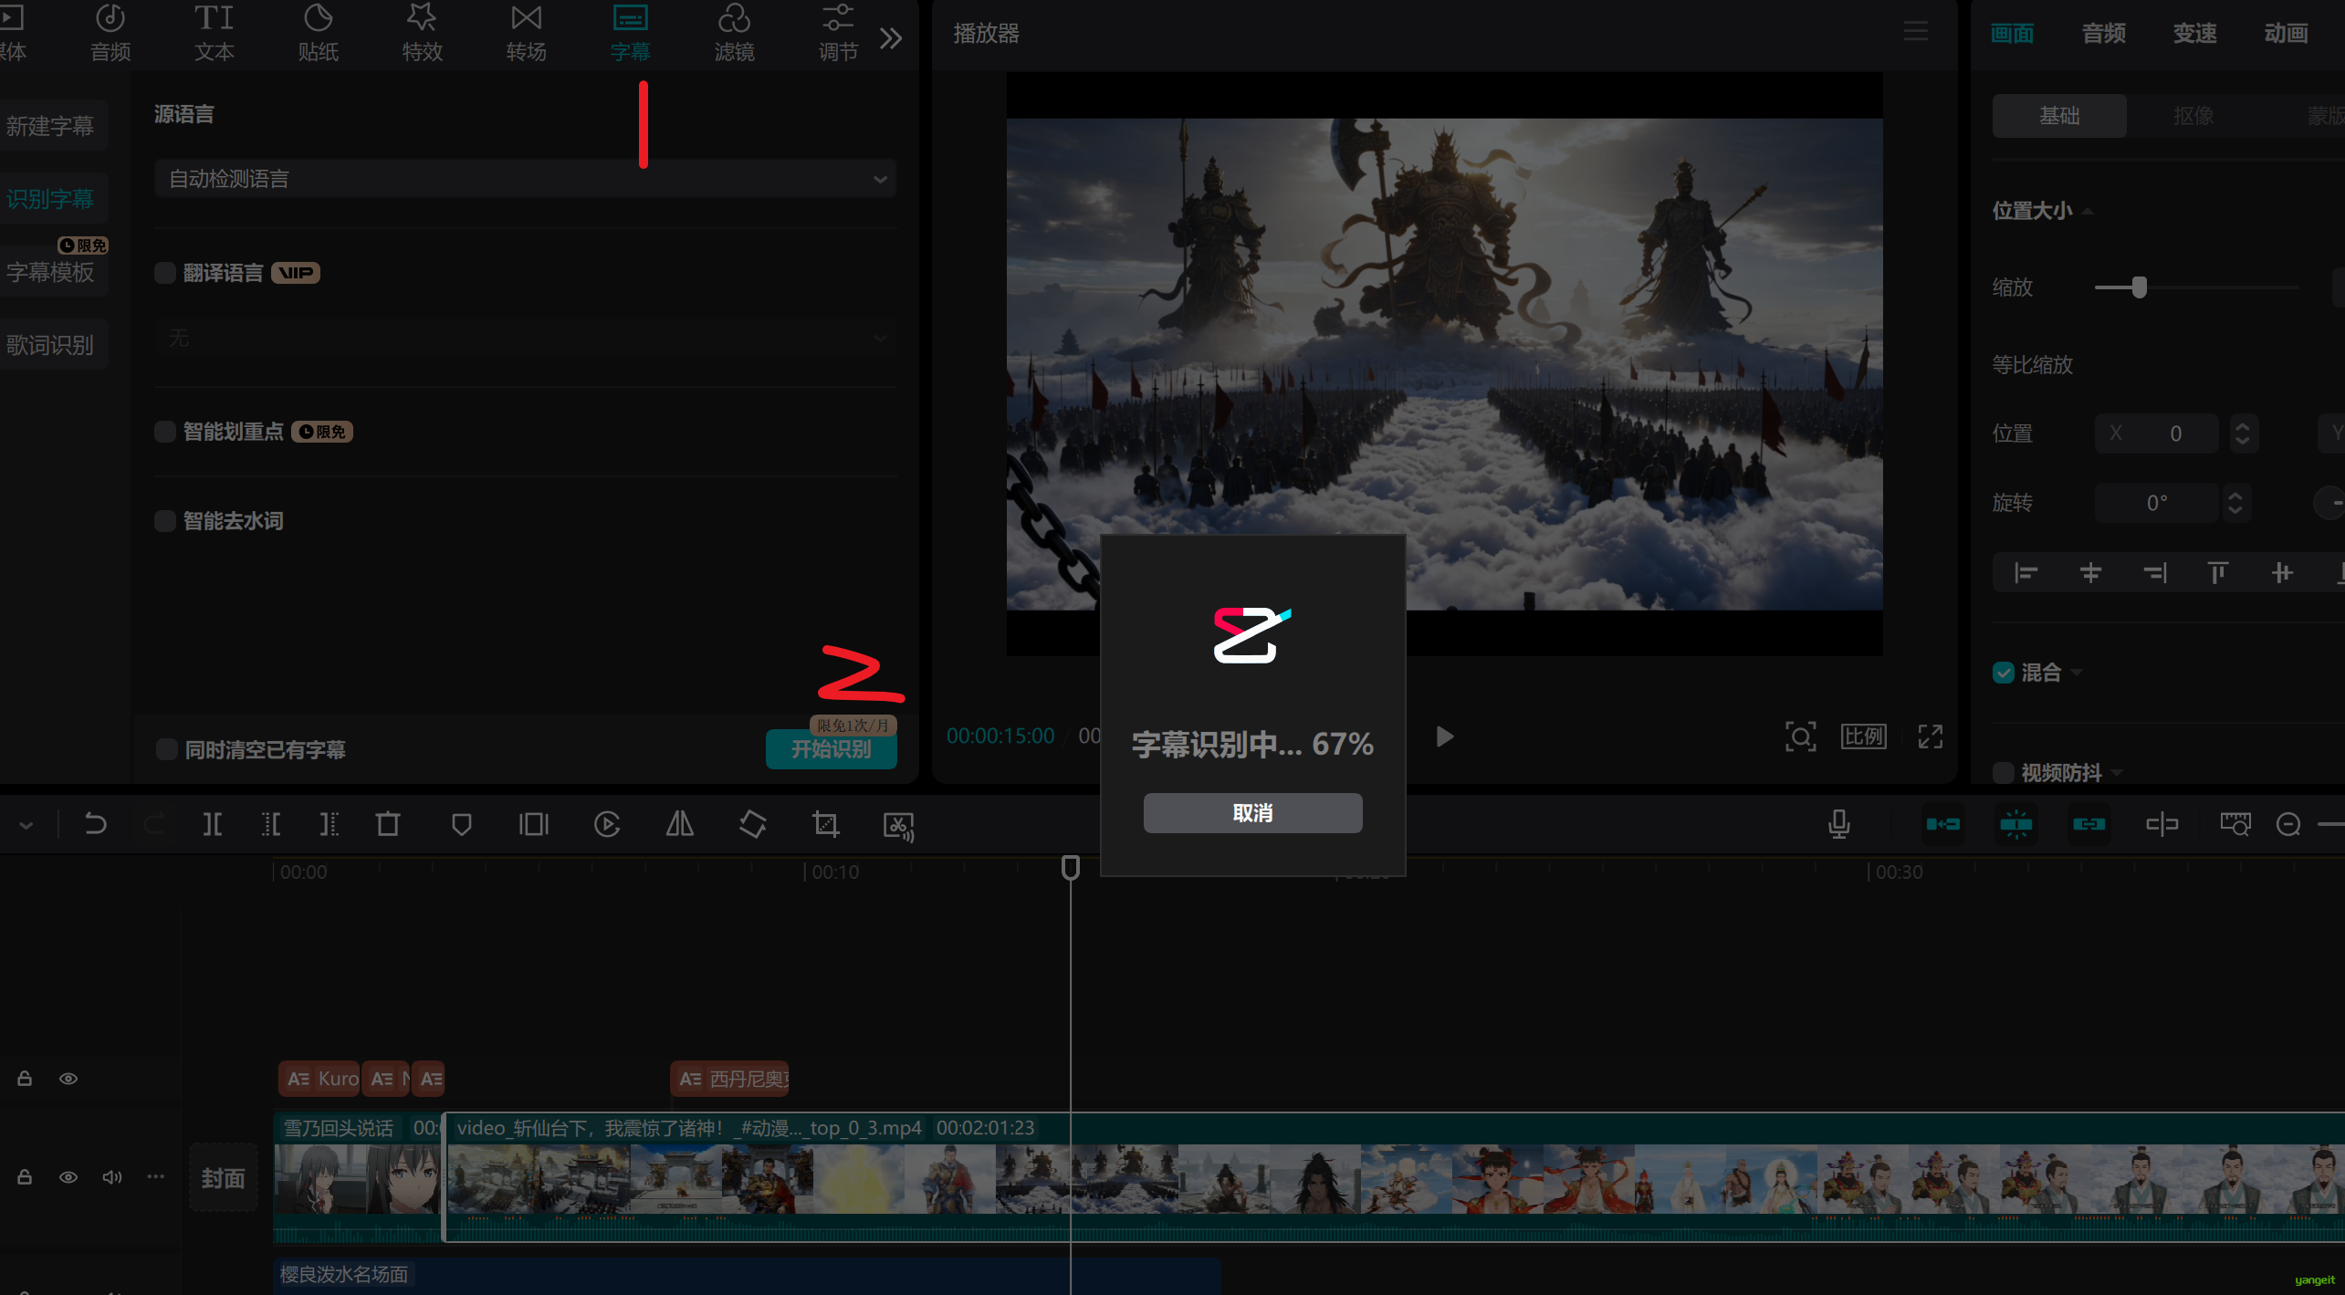Click the 开始识别 button
Screen dimensions: 2345x1295
point(832,749)
